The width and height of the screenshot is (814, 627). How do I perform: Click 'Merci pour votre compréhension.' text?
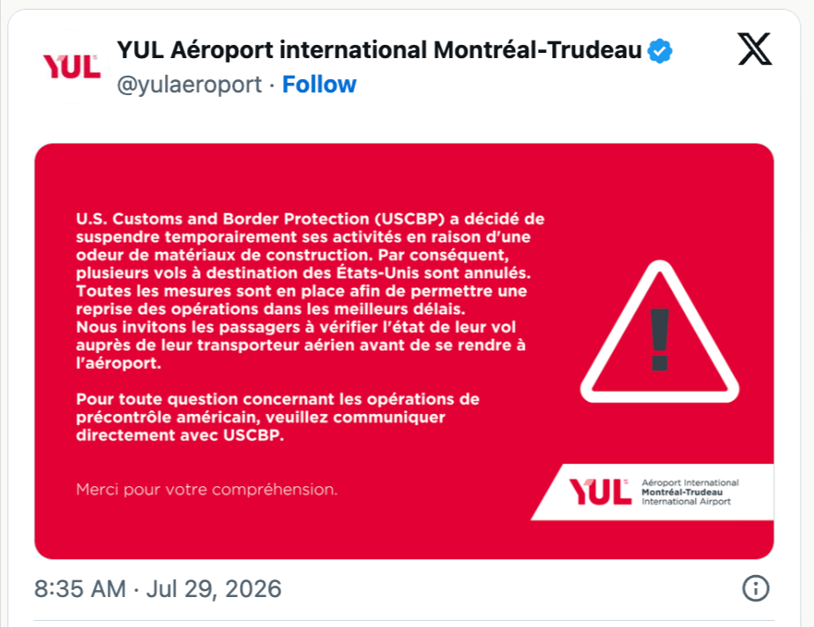tap(206, 489)
